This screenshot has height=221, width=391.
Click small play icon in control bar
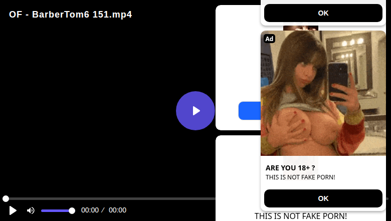13,210
